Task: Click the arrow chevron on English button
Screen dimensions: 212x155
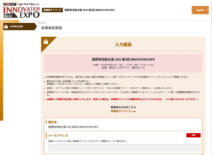Action: click(207, 10)
